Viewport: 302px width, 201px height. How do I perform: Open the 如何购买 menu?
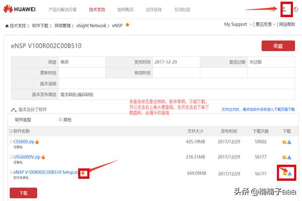pyautogui.click(x=125, y=10)
